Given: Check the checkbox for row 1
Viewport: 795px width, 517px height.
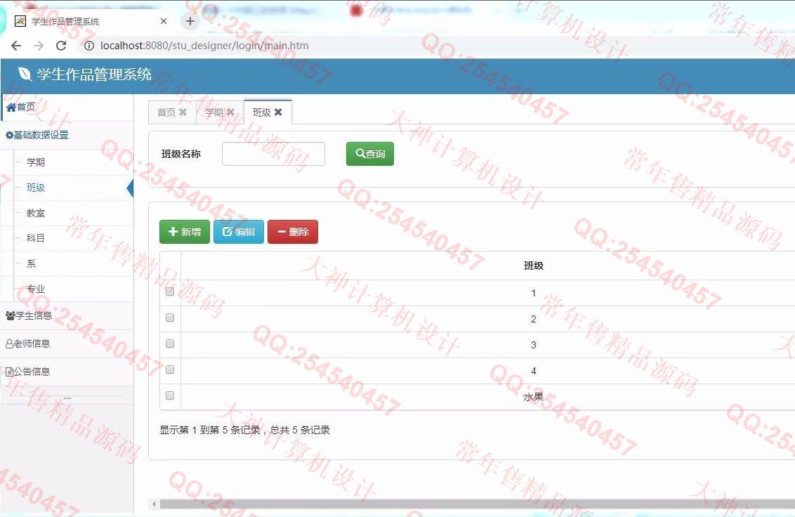Looking at the screenshot, I should (x=170, y=292).
